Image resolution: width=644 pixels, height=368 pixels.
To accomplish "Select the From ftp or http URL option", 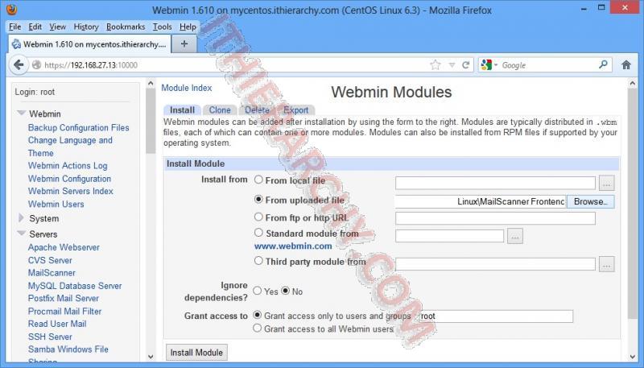I will pos(258,217).
